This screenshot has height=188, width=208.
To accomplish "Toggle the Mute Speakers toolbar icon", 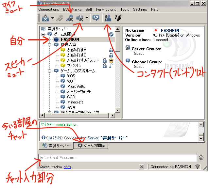I will coord(80,18).
